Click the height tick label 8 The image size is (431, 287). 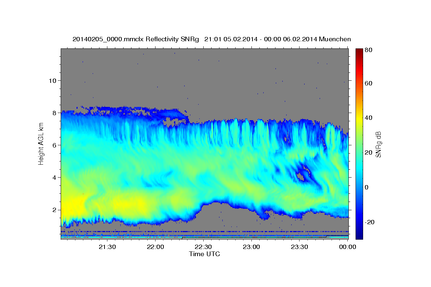(54, 113)
